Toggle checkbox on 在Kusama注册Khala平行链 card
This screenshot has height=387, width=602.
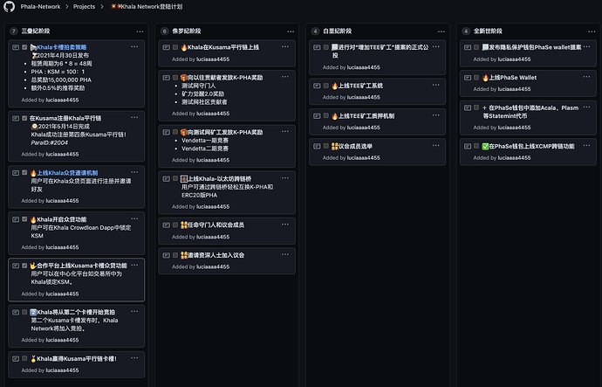(24, 118)
